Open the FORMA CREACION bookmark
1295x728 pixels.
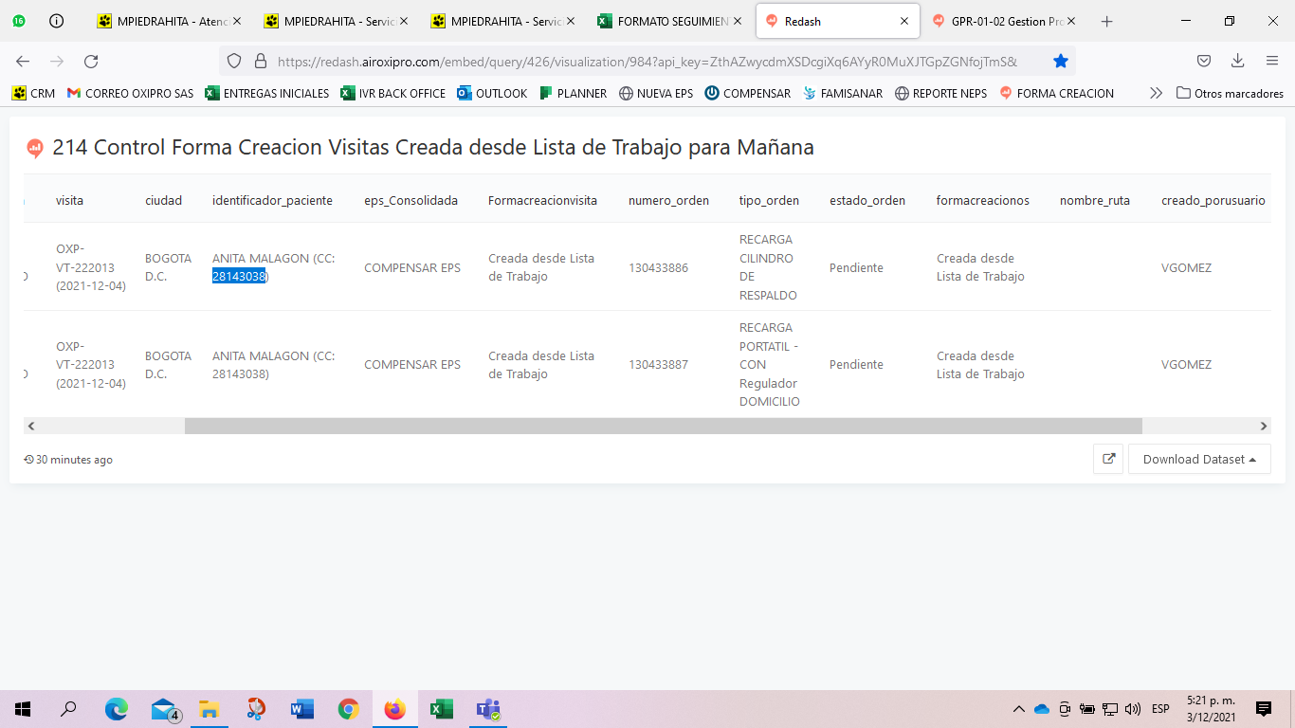1056,93
